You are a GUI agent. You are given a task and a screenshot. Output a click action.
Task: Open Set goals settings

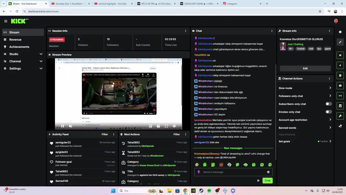pos(305,141)
